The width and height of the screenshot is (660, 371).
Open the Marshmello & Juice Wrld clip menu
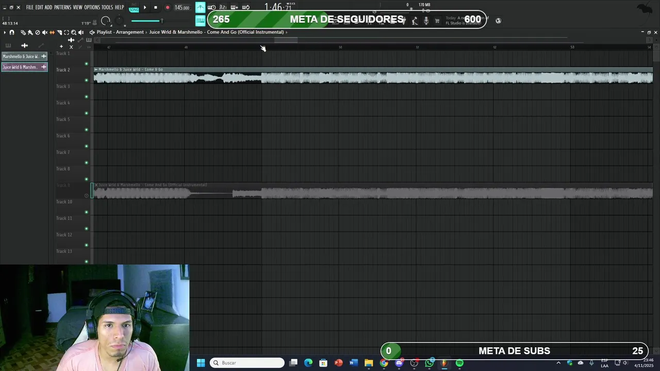[96, 70]
